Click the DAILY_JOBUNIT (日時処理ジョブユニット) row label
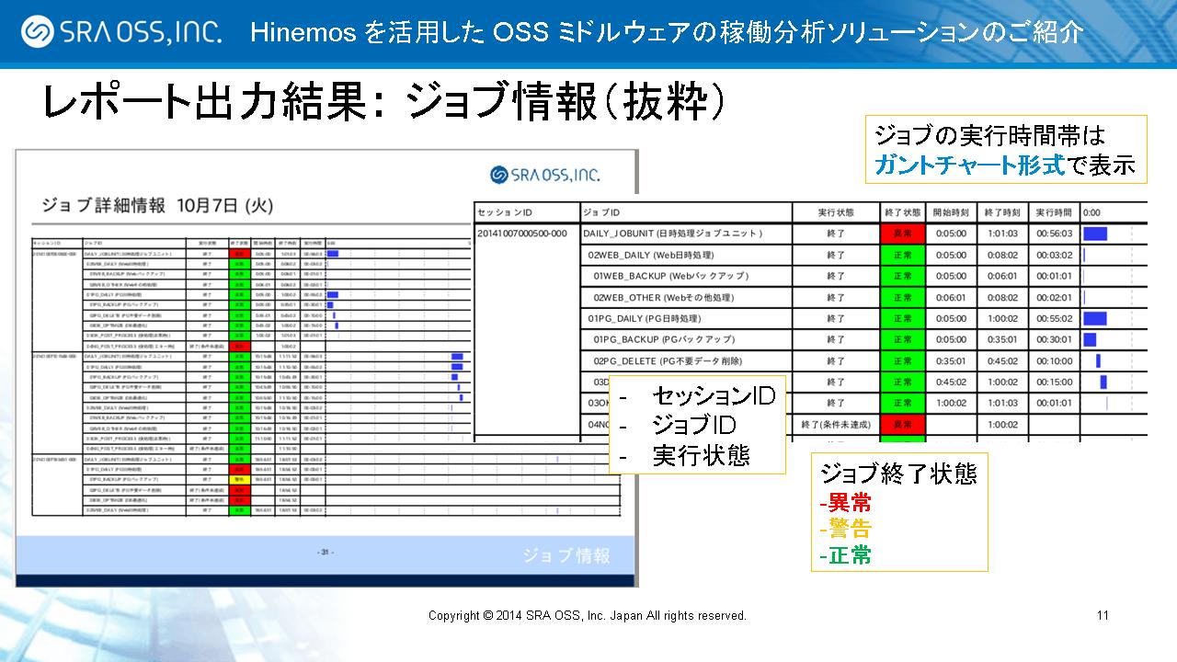1177x662 pixels. point(673,234)
